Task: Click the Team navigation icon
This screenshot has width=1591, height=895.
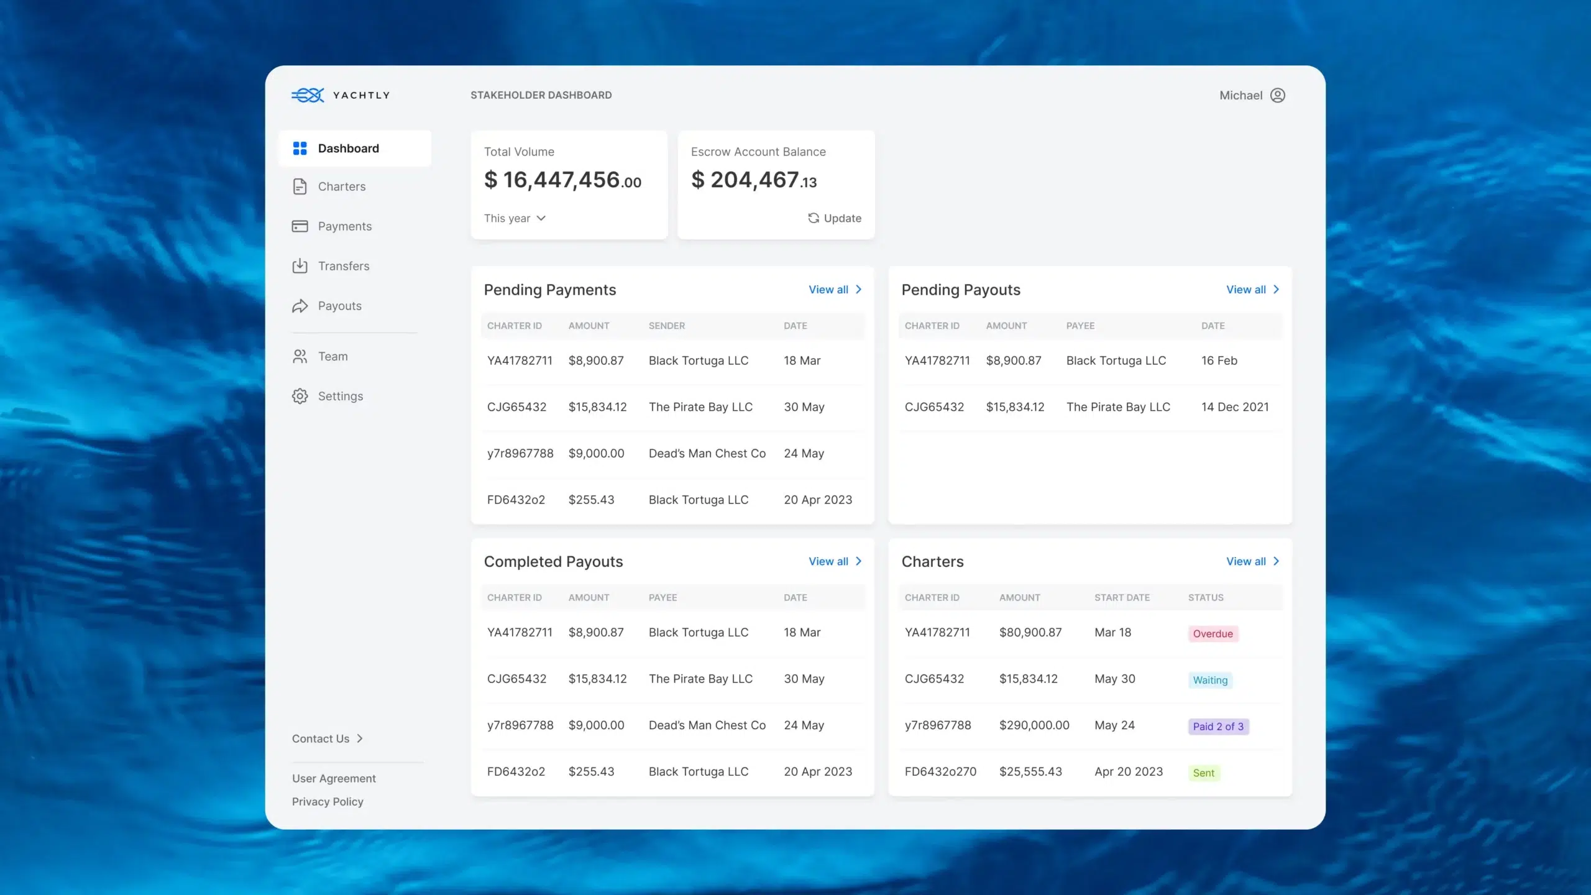Action: point(301,355)
